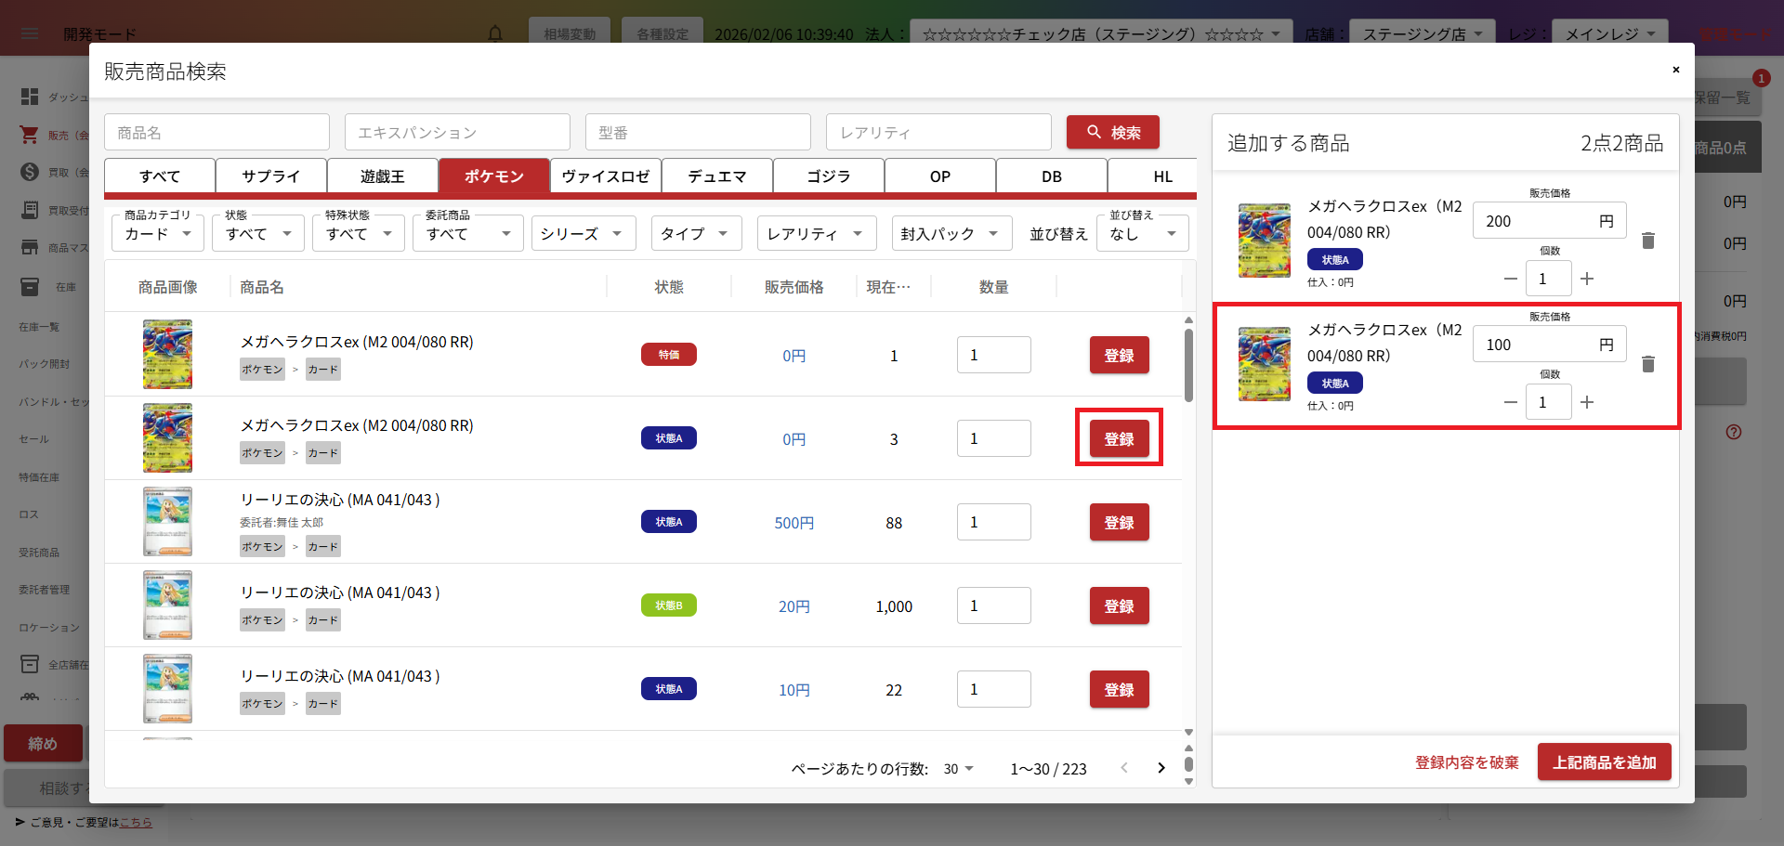Go to next page of results

point(1161,768)
